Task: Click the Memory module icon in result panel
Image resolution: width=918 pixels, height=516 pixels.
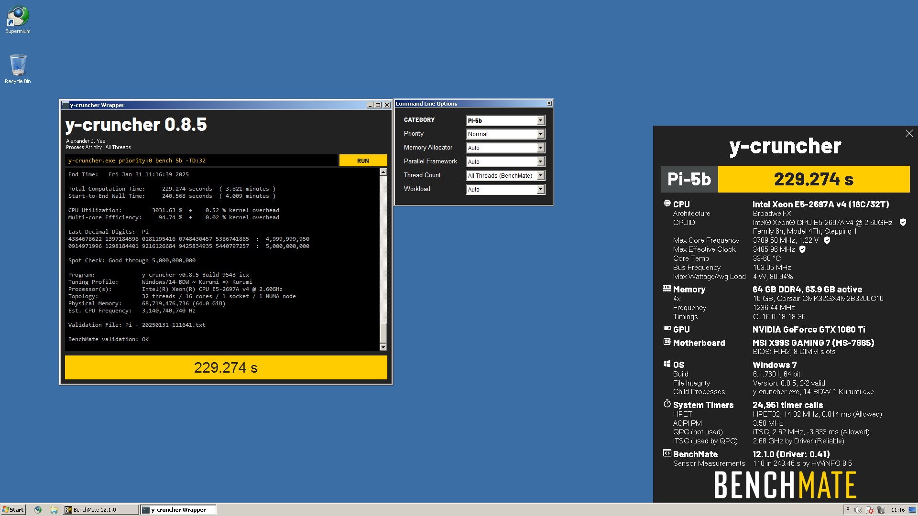Action: point(667,289)
